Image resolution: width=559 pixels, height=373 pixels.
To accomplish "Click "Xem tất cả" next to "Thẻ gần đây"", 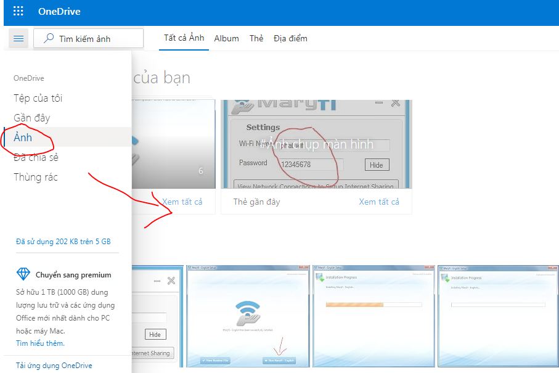I will coord(379,201).
